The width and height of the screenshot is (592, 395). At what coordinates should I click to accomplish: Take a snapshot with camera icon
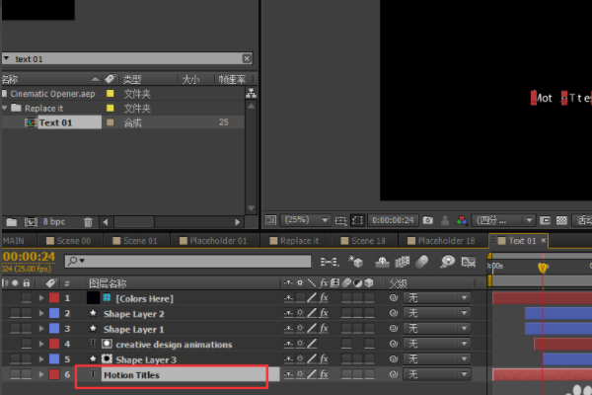click(428, 220)
